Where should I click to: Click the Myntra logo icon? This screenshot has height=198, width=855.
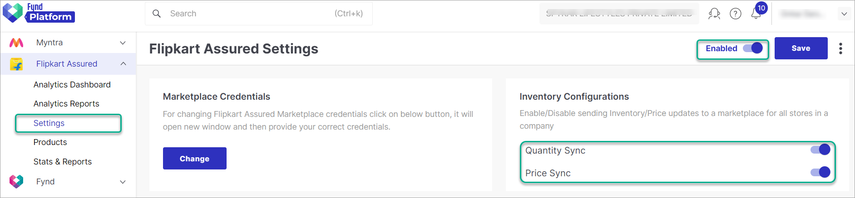point(16,43)
